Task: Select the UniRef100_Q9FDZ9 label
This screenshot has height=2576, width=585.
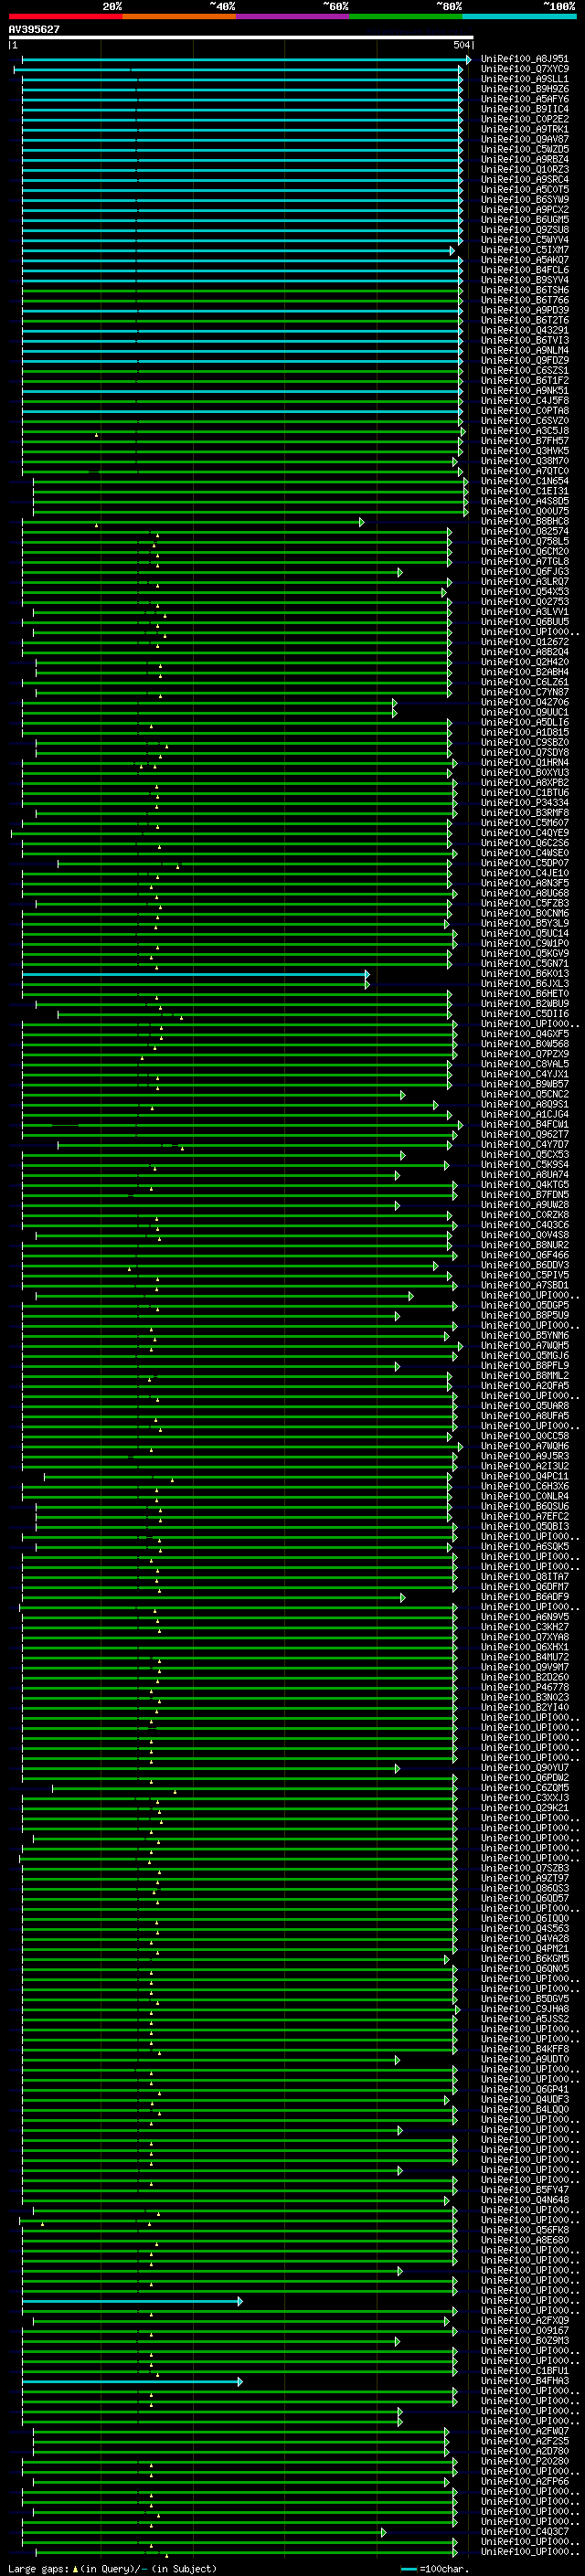Action: click(524, 360)
